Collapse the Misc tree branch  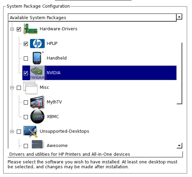(x=12, y=88)
